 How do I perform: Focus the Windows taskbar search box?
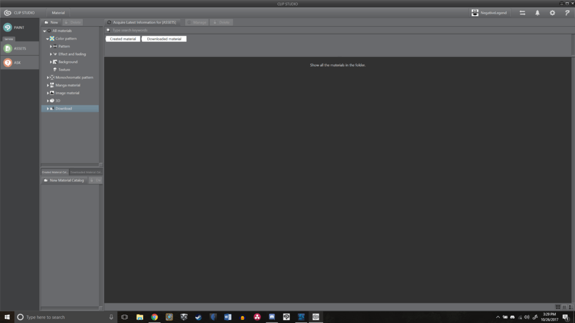[x=66, y=317]
